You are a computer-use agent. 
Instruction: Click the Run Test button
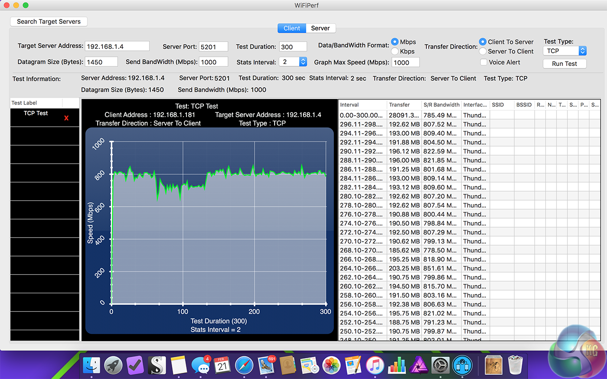[564, 63]
